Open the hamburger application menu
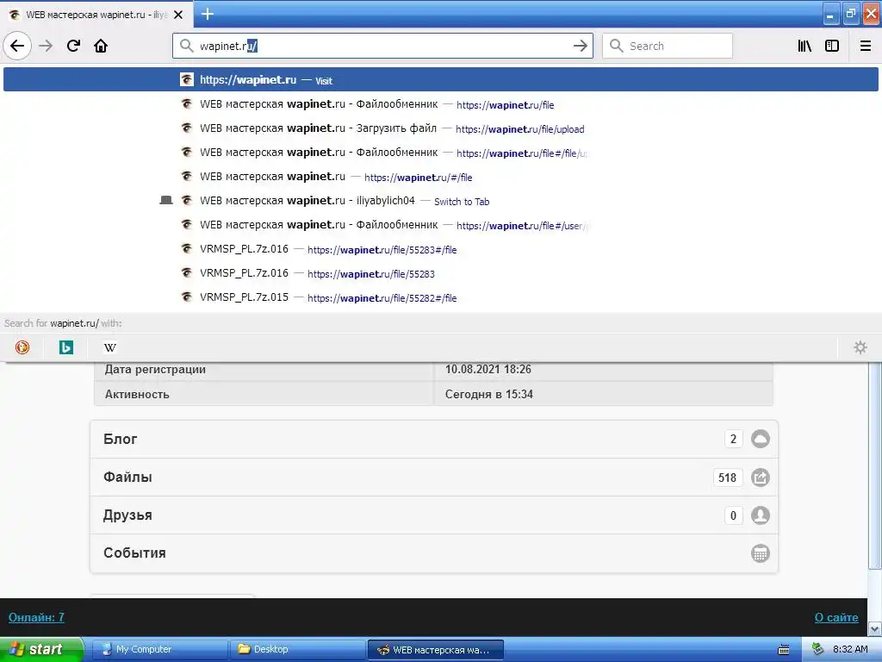882x662 pixels. pos(865,46)
